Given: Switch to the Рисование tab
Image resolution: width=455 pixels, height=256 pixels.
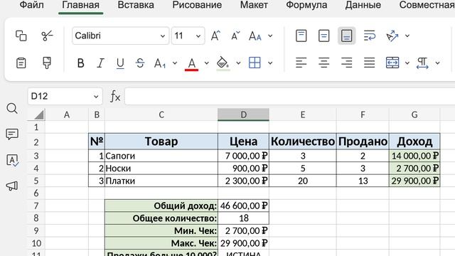Looking at the screenshot, I should 197,5.
